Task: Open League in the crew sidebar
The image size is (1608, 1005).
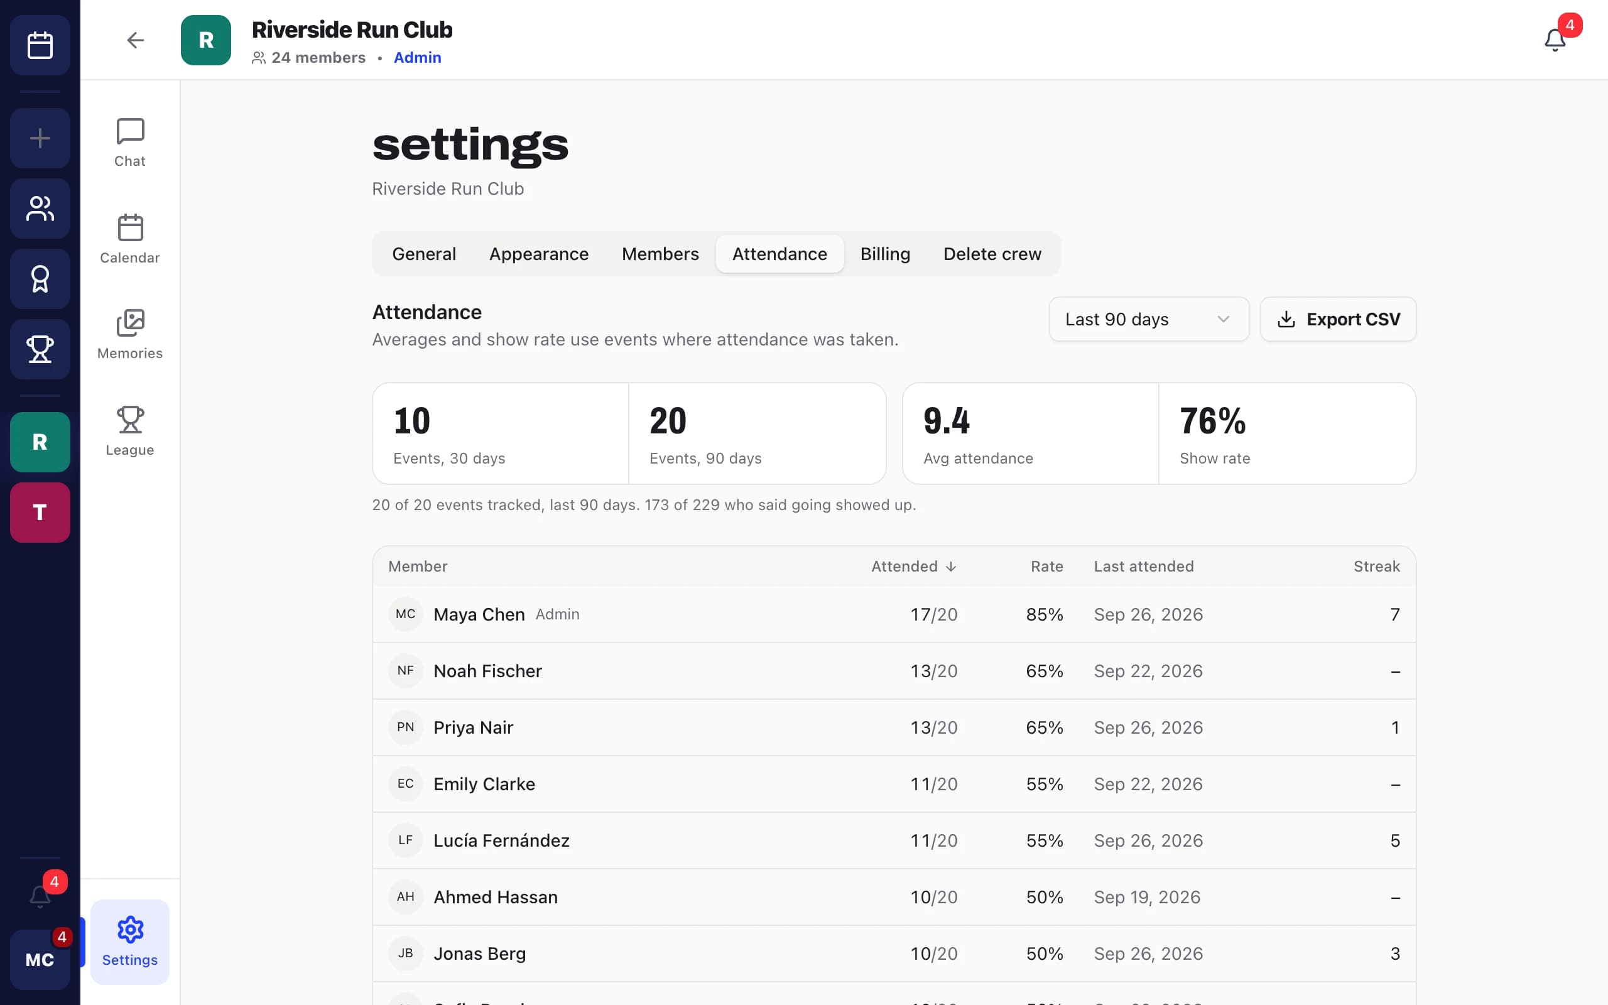Action: (129, 432)
